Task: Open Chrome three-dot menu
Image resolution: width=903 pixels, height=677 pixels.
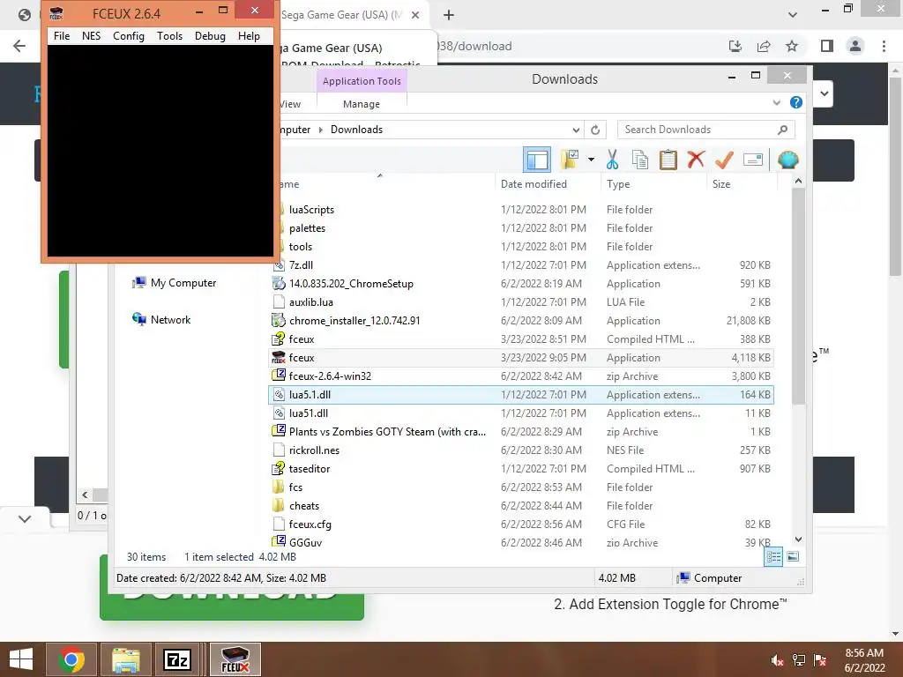Action: (884, 46)
